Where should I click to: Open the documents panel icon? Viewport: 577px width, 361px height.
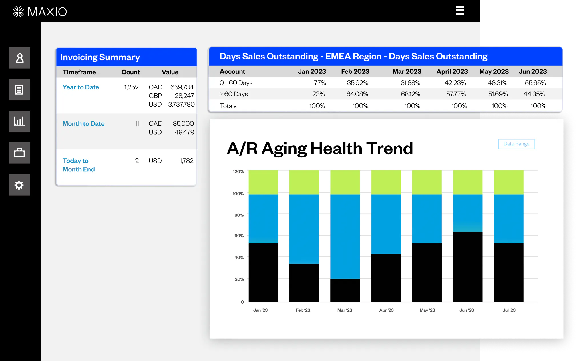click(x=19, y=89)
